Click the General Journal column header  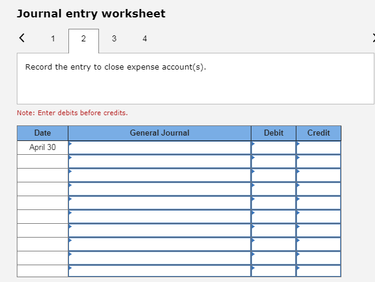click(x=160, y=133)
